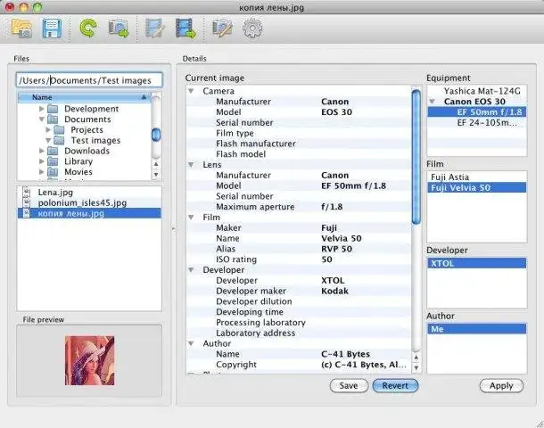Click the green circular refresh arrow icon
The height and width of the screenshot is (428, 544).
tap(88, 29)
